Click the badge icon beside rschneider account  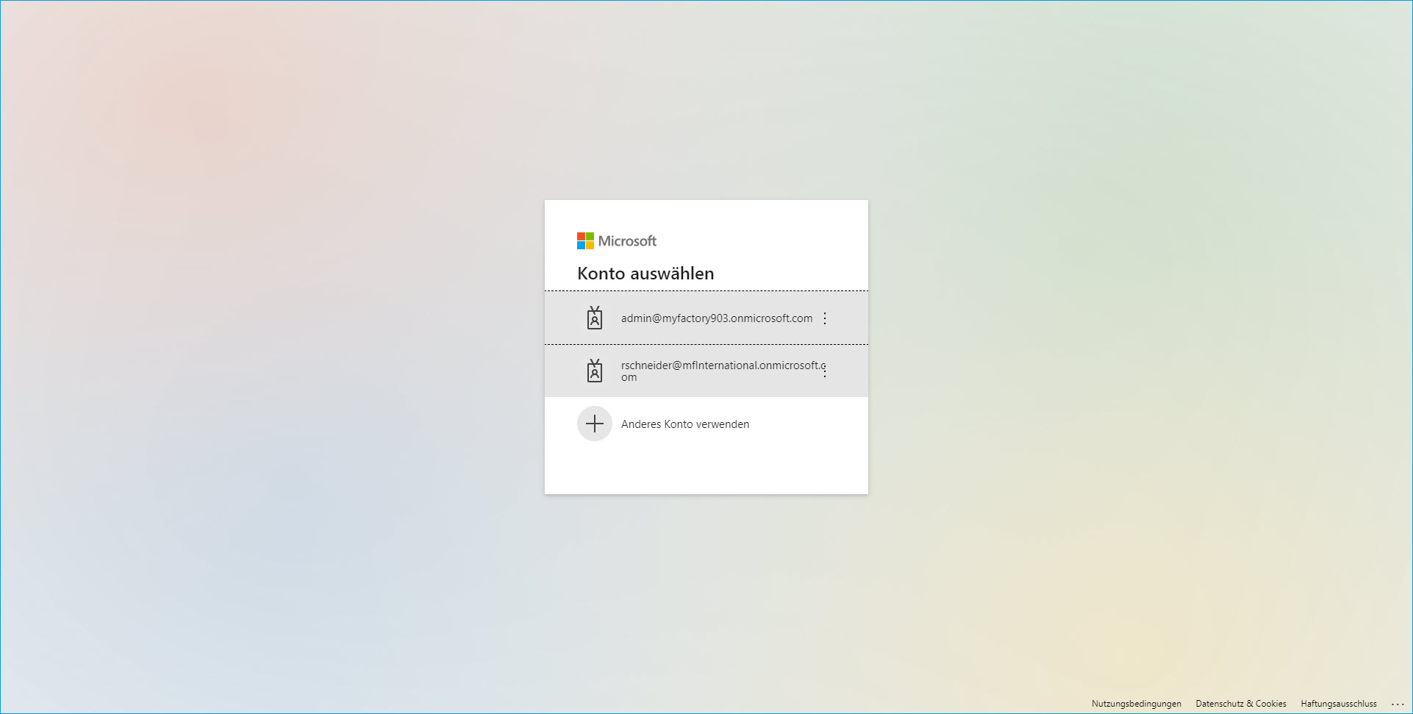(x=595, y=371)
